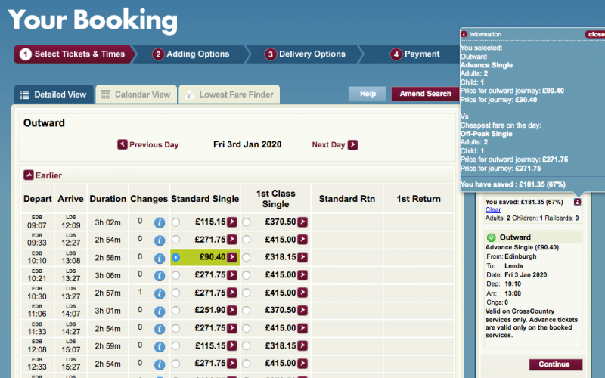Select 1st Class Single radio for 10:10 train
605x378 pixels.
tap(246, 257)
